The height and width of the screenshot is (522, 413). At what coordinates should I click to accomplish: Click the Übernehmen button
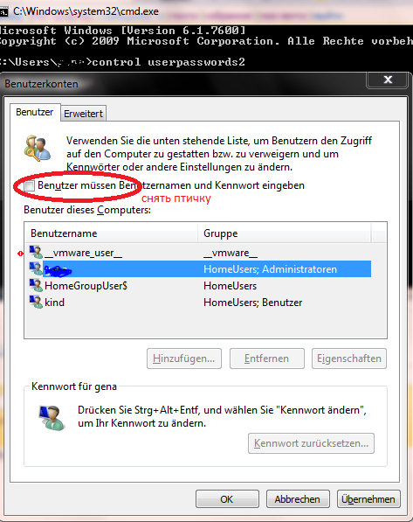click(368, 499)
